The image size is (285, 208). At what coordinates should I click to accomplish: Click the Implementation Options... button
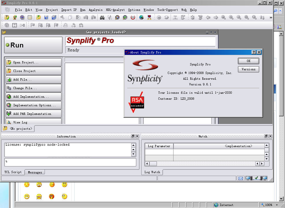(34, 105)
